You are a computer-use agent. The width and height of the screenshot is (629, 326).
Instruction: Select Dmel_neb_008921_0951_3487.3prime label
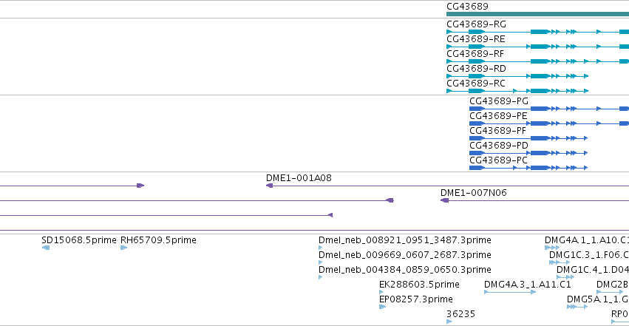tap(405, 240)
